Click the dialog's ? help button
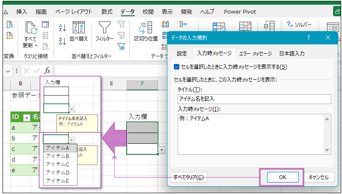This screenshot has height=194, width=342. 309,38
